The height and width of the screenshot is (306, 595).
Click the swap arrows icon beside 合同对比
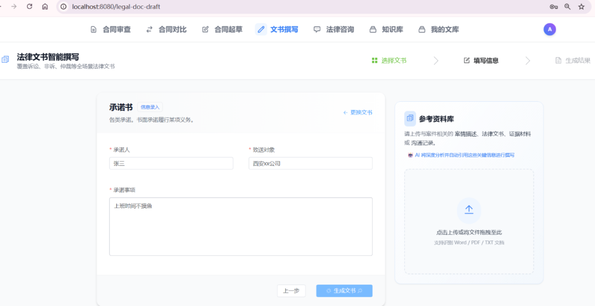[149, 30]
